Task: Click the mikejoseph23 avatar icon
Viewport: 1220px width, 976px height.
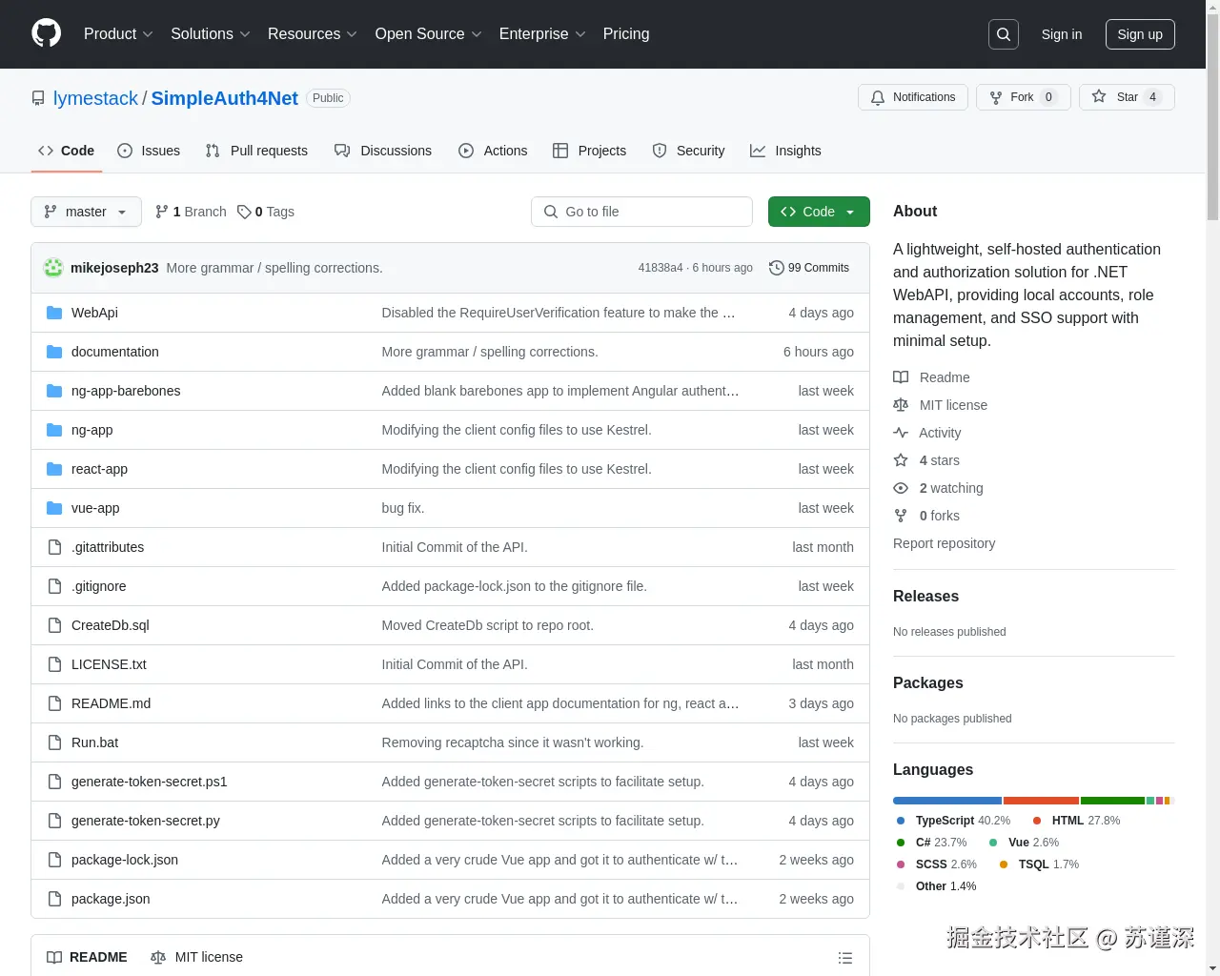Action: pos(54,268)
